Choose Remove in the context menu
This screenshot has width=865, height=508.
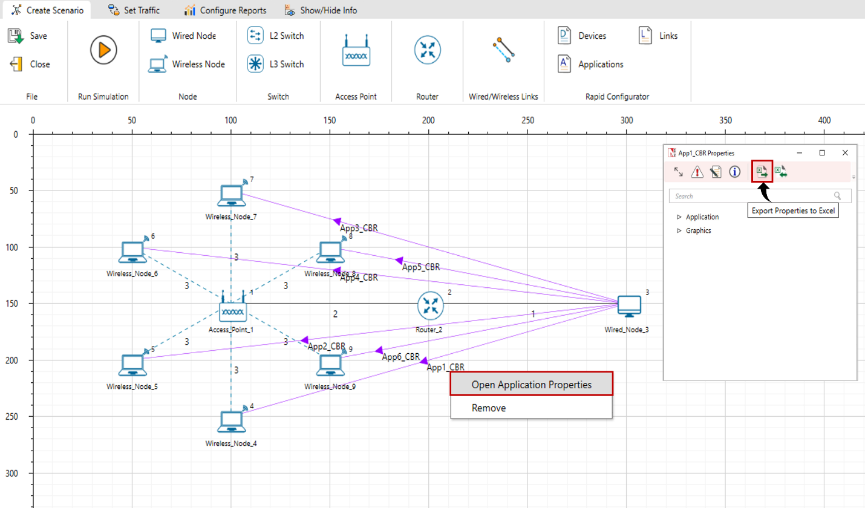pos(532,408)
